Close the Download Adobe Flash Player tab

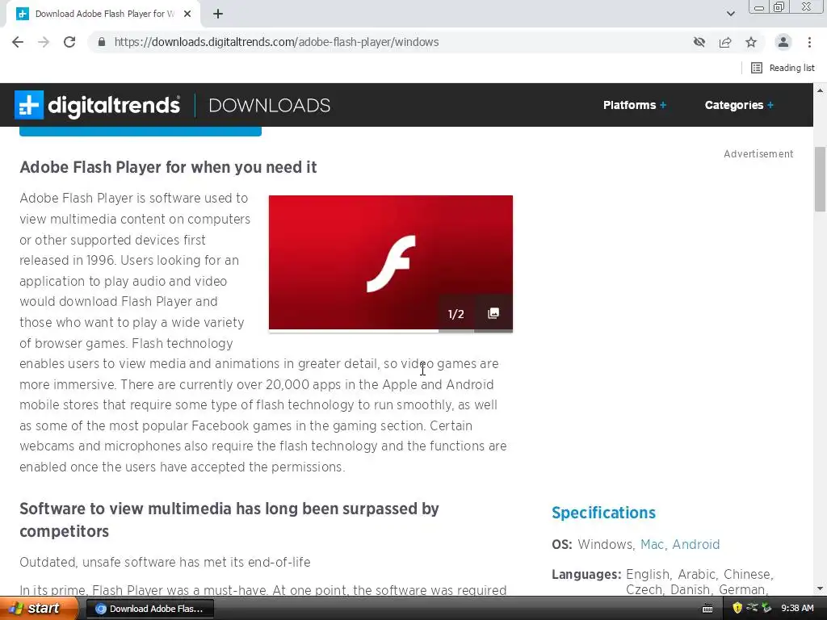tap(187, 15)
